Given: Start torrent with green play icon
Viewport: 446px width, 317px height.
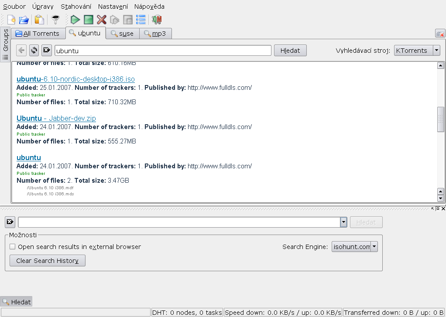Looking at the screenshot, I should (75, 20).
